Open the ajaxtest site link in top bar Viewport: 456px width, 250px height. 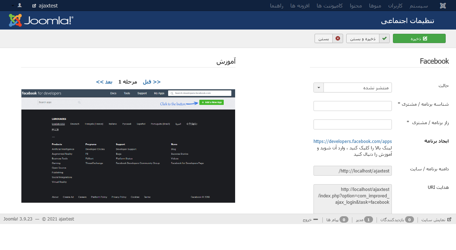click(x=45, y=6)
